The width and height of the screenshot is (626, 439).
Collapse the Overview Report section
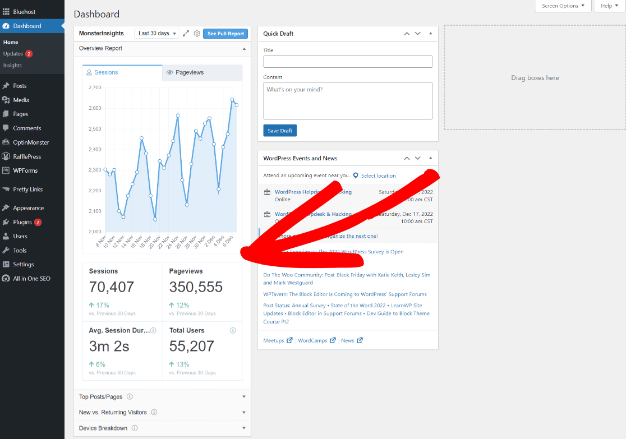(244, 48)
